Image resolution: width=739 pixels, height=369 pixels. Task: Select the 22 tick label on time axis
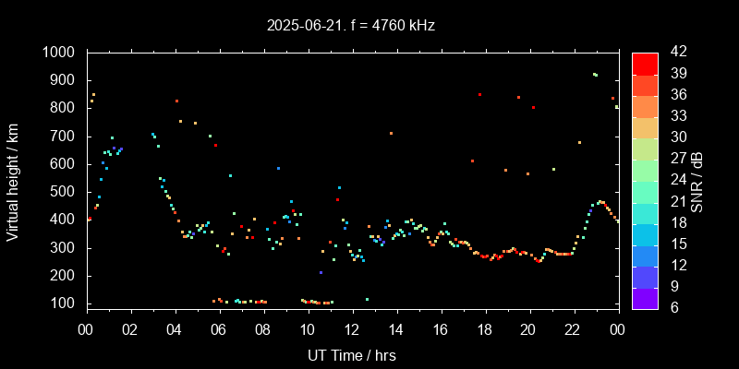[x=573, y=328]
